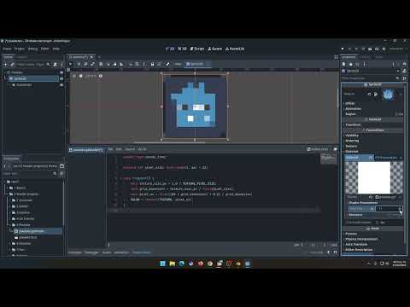Click the lock selected node icon
410x307 pixels.
152,64
